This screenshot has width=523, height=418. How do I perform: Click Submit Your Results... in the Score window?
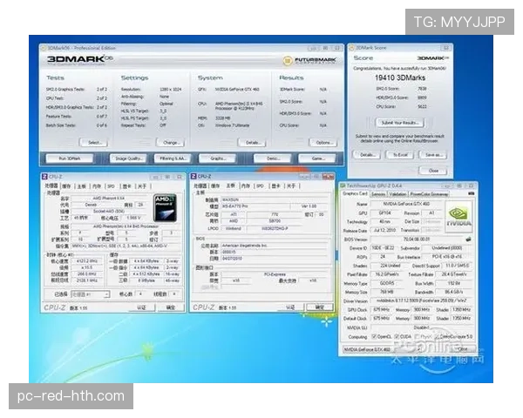tap(400, 123)
